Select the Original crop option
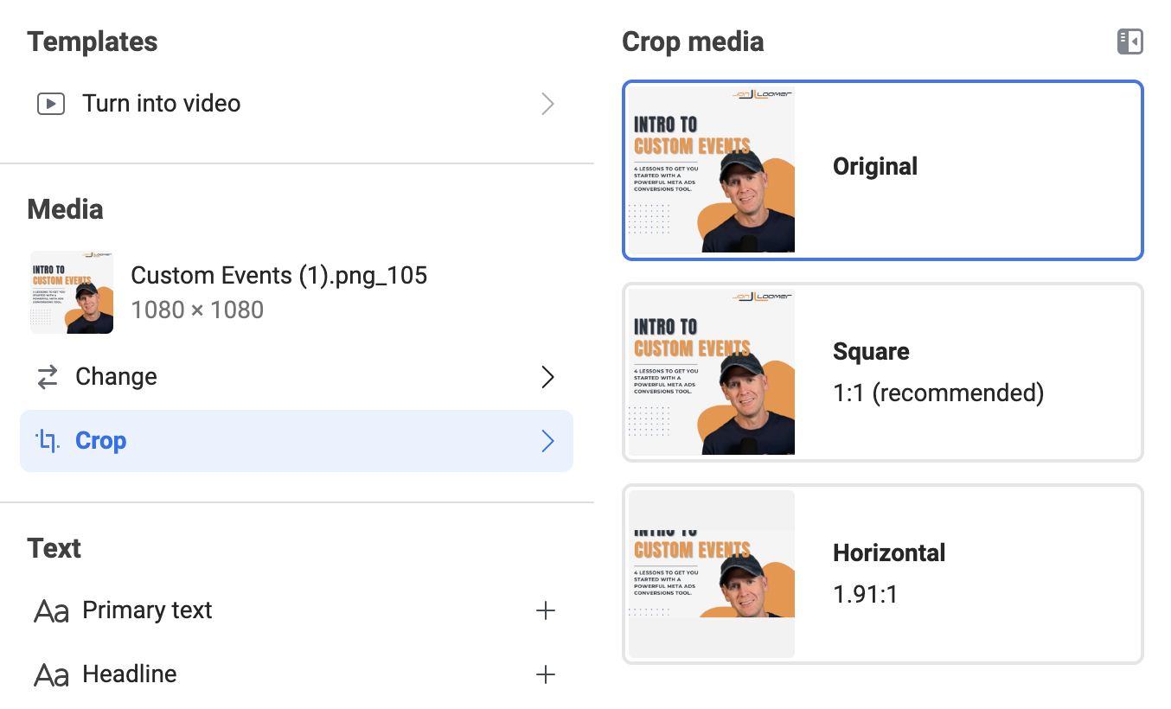This screenshot has width=1171, height=709. [881, 169]
